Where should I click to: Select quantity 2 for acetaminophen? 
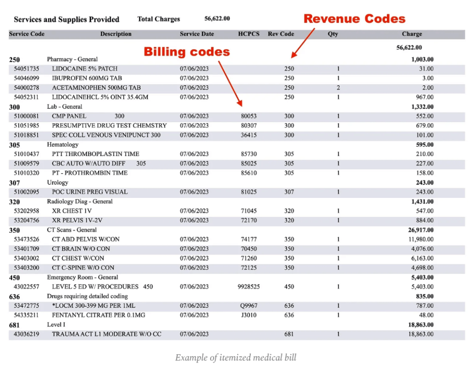pos(338,87)
